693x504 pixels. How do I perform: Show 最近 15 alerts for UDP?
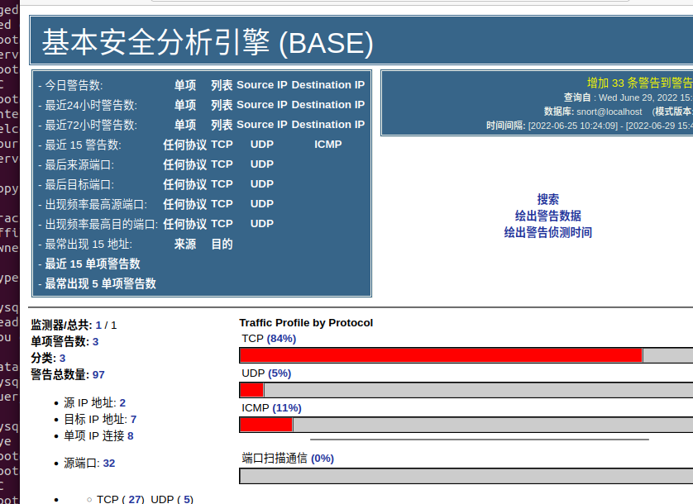pyautogui.click(x=262, y=145)
